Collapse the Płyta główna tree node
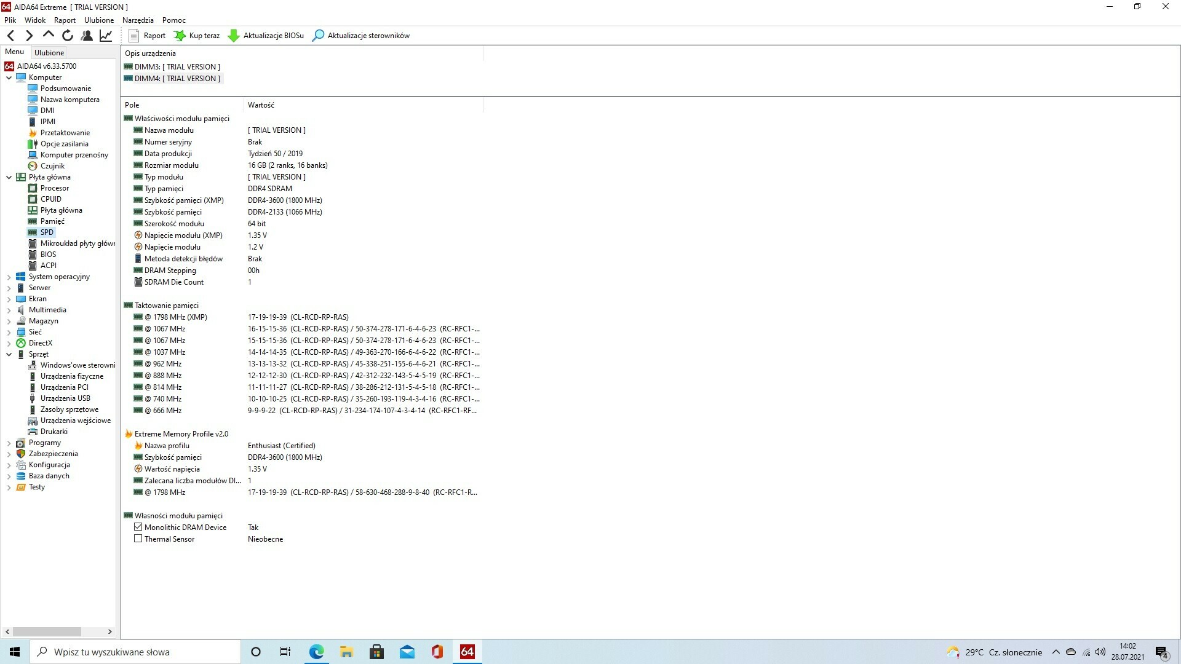1181x664 pixels. point(9,177)
